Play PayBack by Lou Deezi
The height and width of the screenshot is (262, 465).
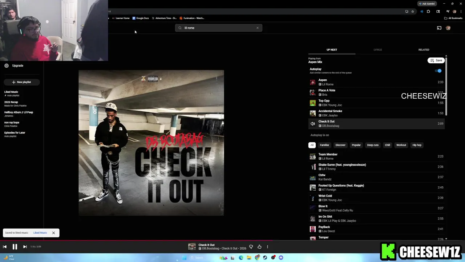(376, 229)
